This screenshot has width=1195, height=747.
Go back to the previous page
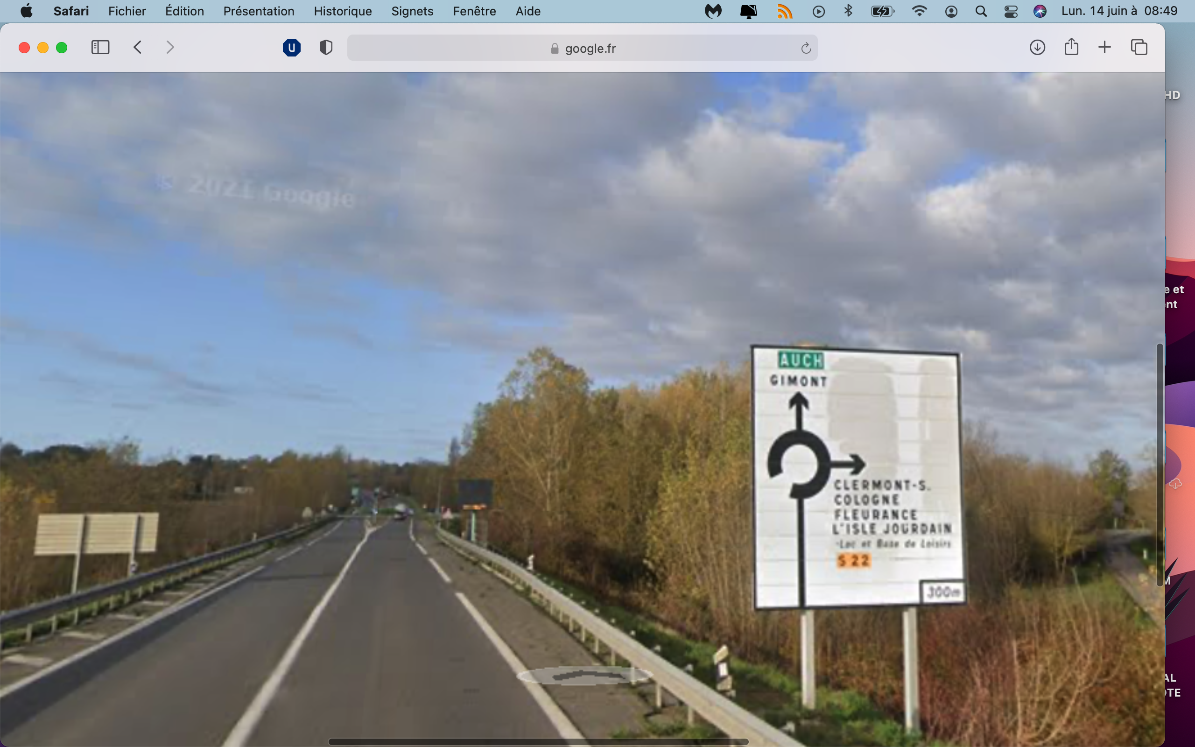[x=138, y=48]
